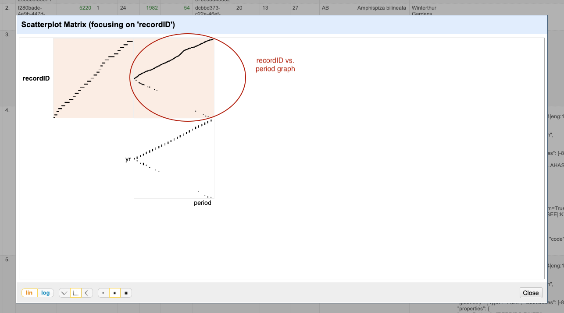Switch the axis scale to log

click(x=44, y=292)
